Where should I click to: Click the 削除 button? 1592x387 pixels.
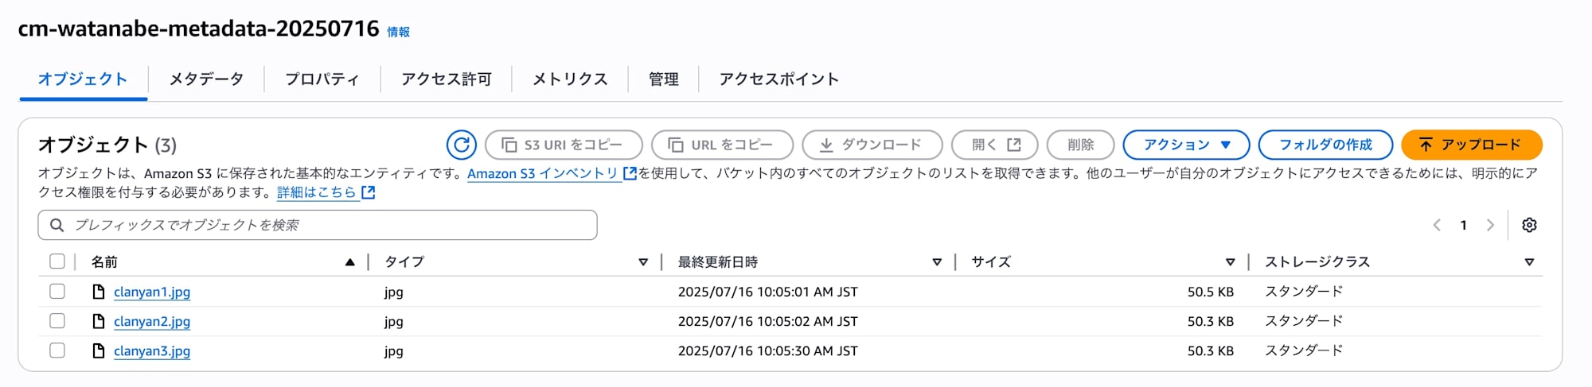[1080, 145]
